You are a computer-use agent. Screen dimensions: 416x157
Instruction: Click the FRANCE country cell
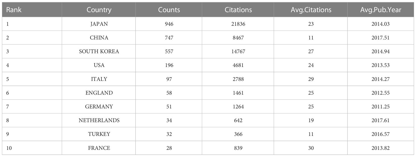click(99, 148)
